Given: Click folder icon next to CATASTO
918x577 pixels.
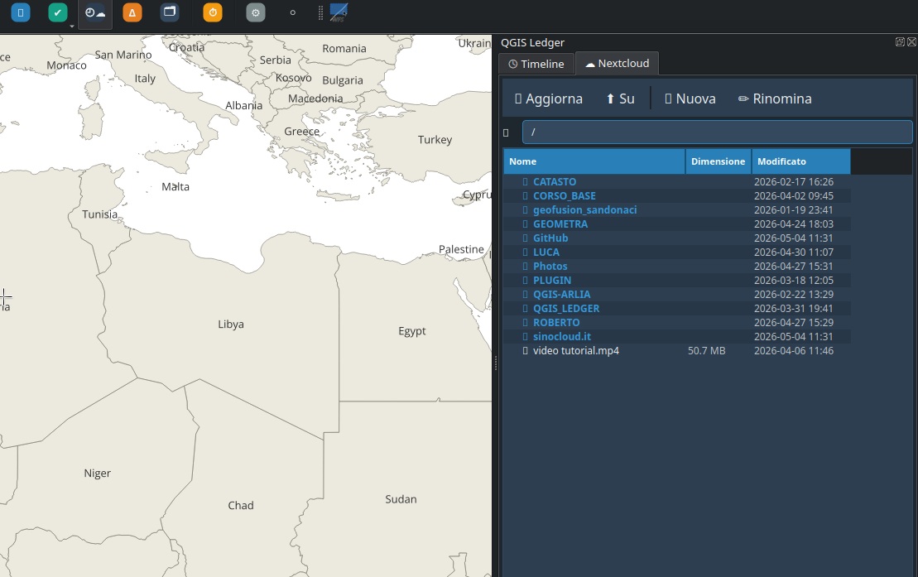Looking at the screenshot, I should click(x=525, y=181).
